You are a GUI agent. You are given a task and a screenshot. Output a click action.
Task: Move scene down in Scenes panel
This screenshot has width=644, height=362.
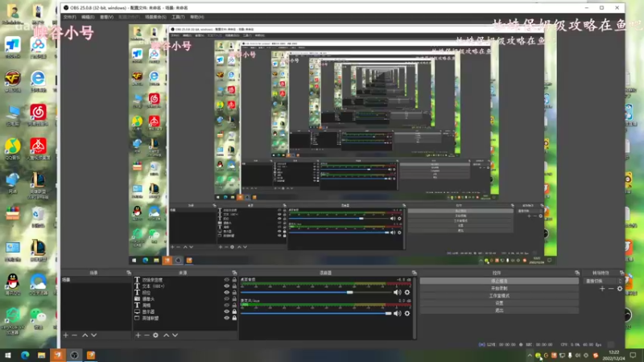click(x=94, y=335)
